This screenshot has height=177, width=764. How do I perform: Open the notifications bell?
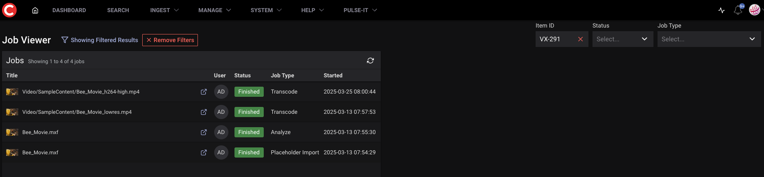pos(738,11)
